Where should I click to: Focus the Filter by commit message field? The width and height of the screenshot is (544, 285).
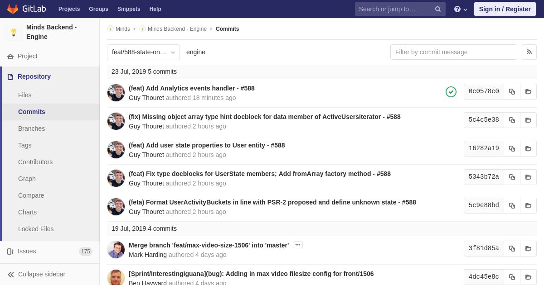[x=453, y=52]
